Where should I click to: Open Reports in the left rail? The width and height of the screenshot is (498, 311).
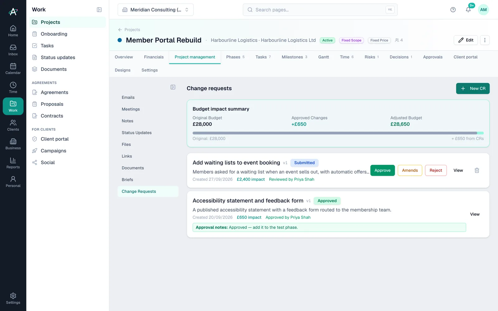click(13, 163)
